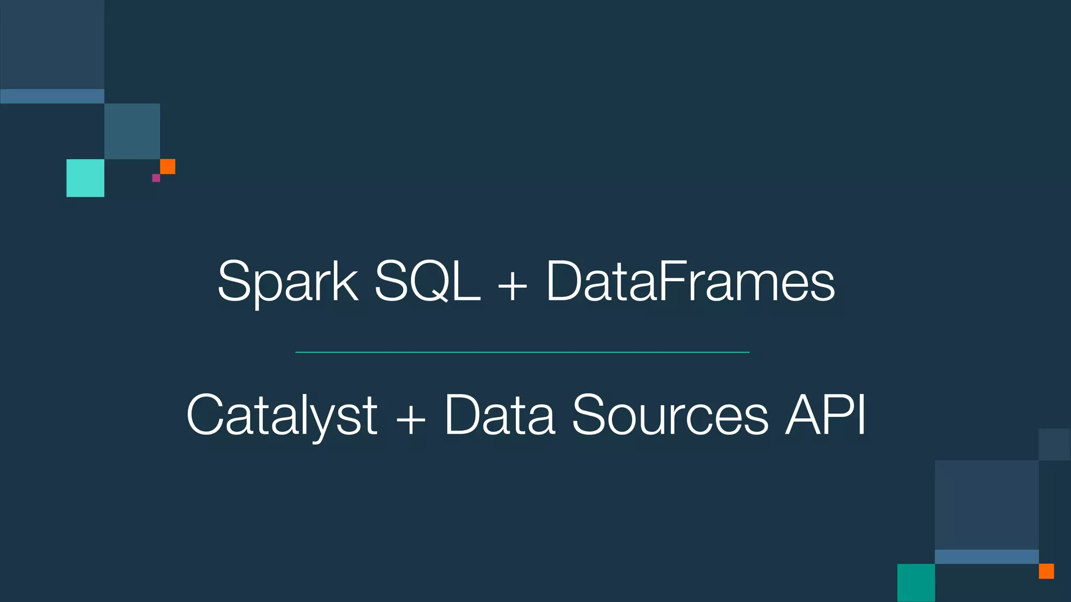
Task: Click the plus sign between SQL and DataFrames
Action: click(x=512, y=287)
